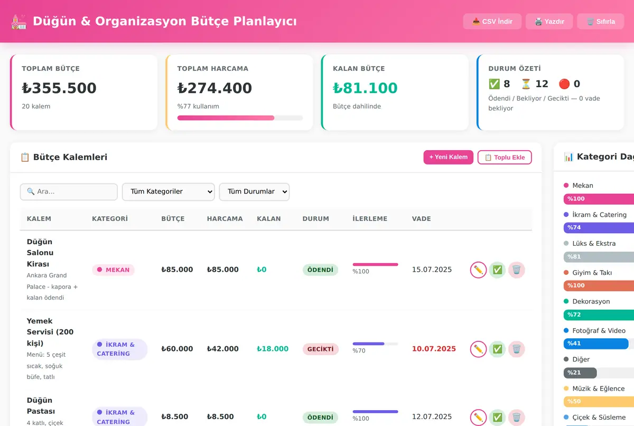Click the ₺274.400 total spending value
The image size is (634, 426).
pyautogui.click(x=215, y=88)
